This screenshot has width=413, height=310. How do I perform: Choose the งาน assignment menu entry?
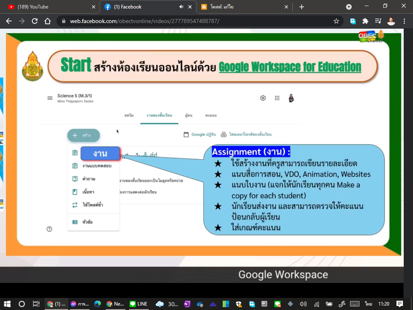pos(100,153)
